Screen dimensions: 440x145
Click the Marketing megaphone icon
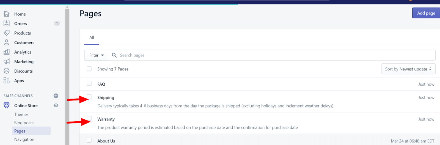click(x=7, y=61)
